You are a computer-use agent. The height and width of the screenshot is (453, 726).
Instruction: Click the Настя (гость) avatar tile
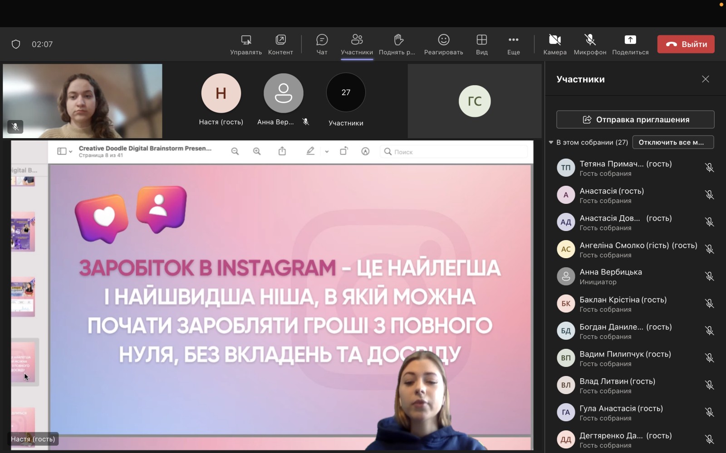point(221,93)
